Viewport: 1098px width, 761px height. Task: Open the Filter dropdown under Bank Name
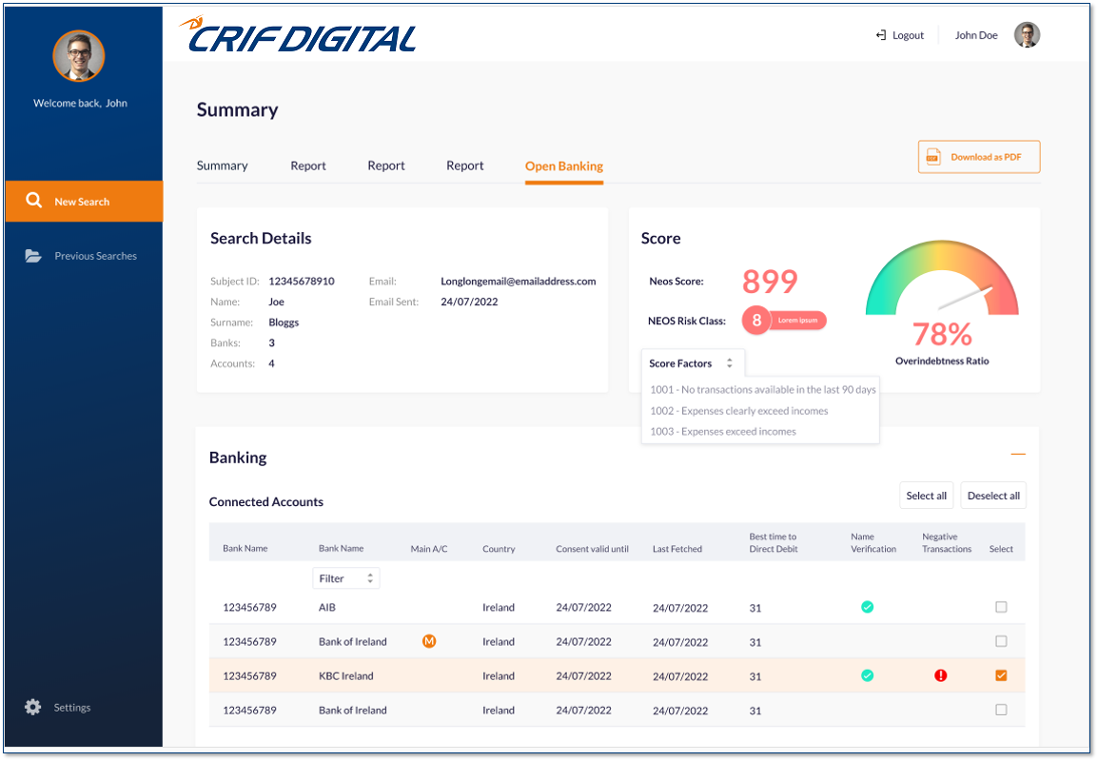coord(346,578)
